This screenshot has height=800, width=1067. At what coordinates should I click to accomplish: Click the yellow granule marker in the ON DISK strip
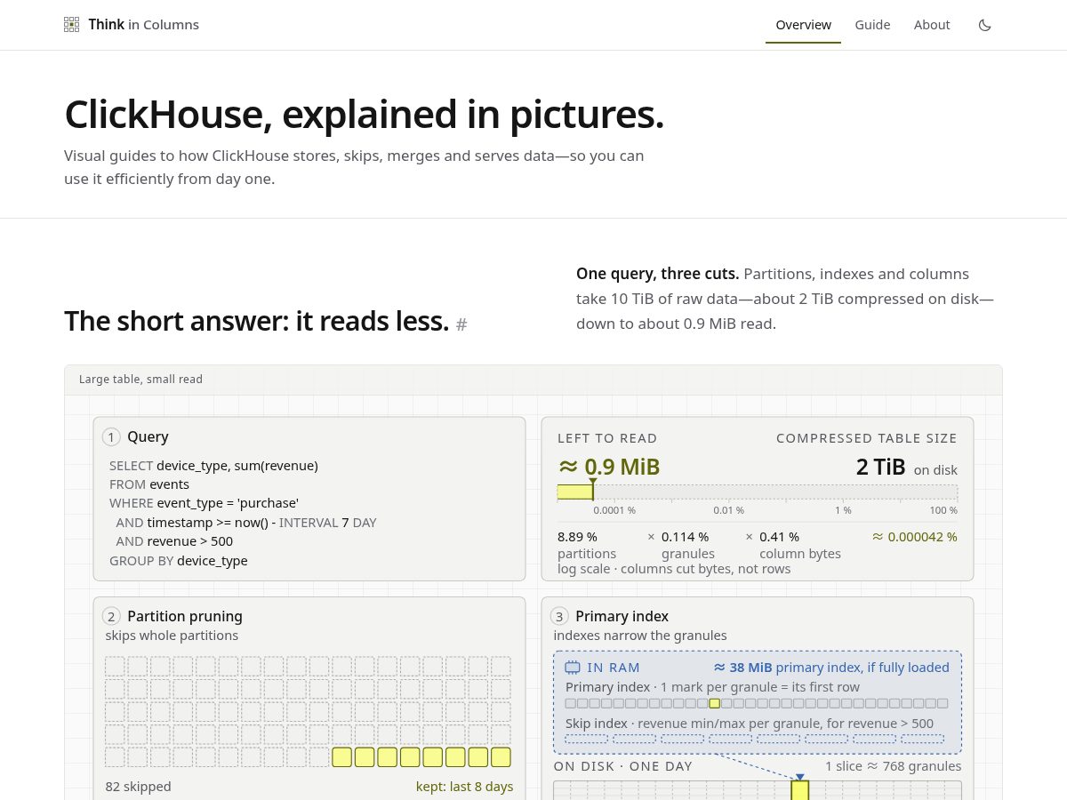pos(800,790)
